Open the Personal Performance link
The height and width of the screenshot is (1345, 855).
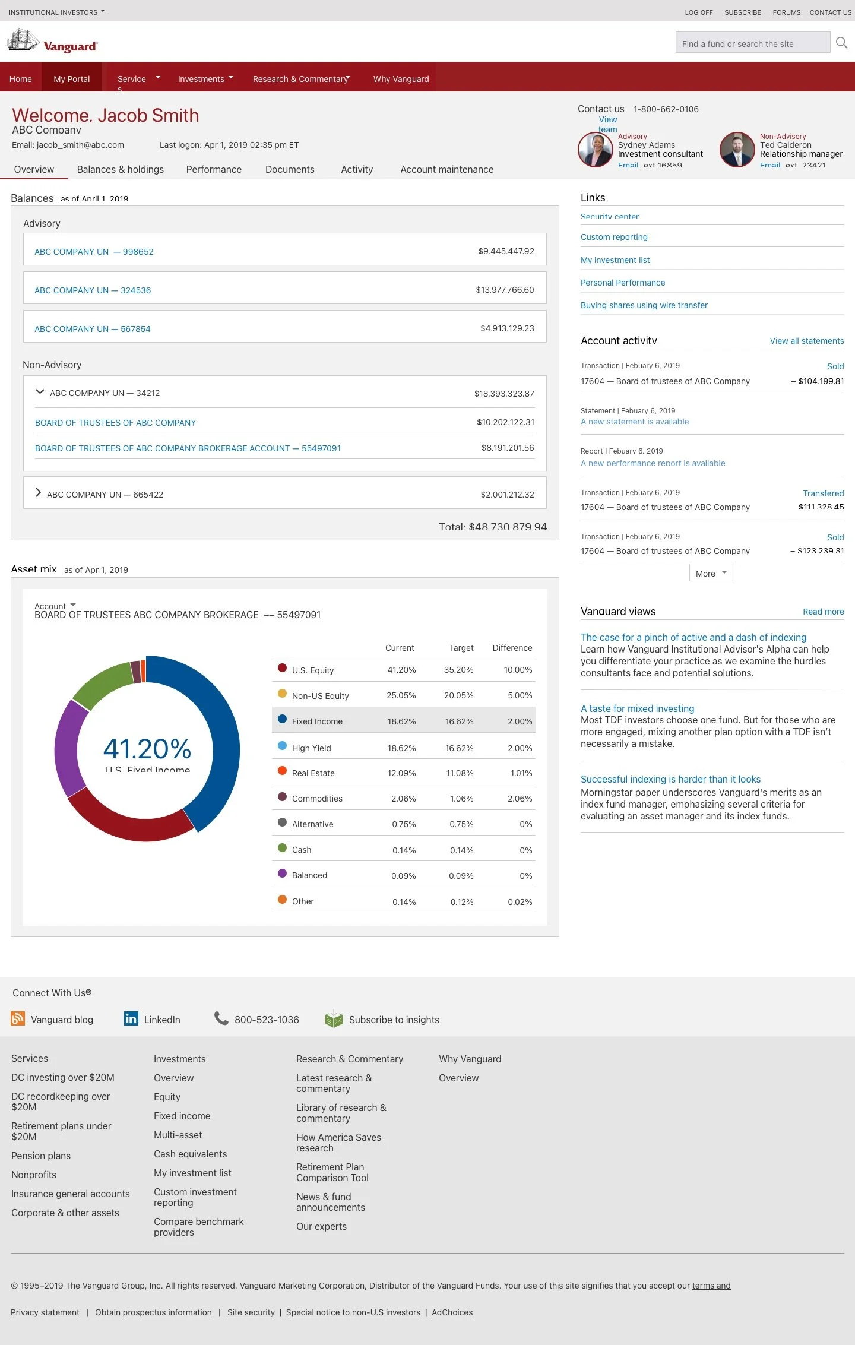(623, 283)
